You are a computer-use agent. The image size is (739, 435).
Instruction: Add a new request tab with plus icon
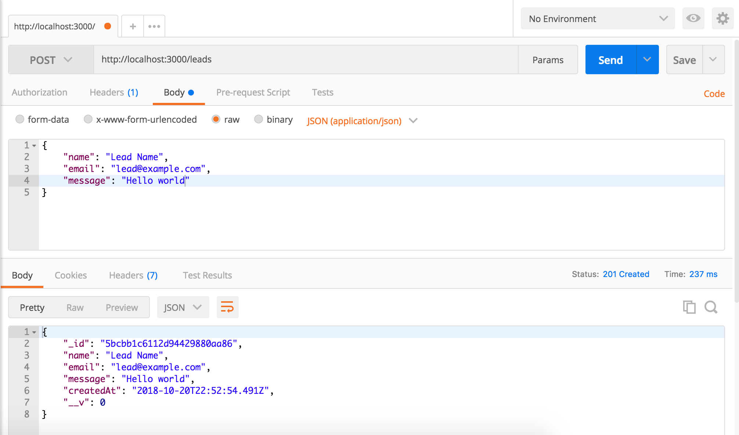[x=133, y=26]
